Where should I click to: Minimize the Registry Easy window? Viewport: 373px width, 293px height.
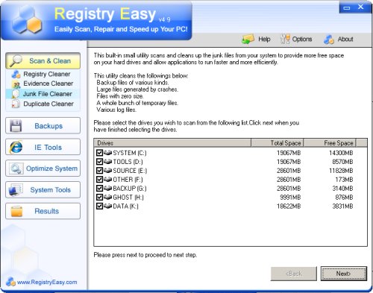347,8
